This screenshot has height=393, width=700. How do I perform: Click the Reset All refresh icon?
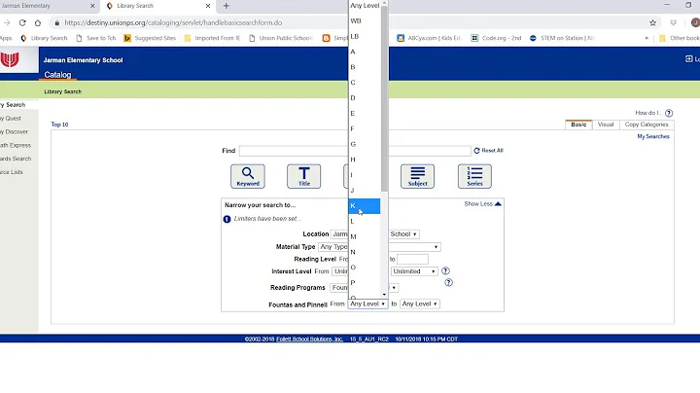click(x=476, y=151)
